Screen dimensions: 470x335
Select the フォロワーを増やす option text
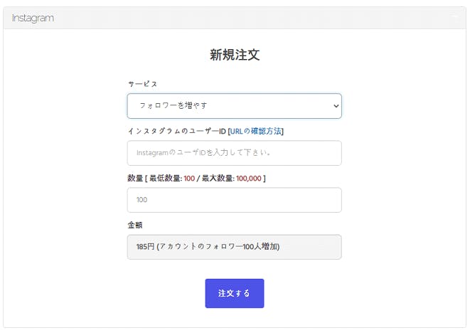[x=173, y=106]
